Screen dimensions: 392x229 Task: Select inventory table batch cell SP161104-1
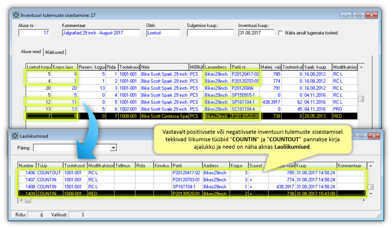pos(245,102)
